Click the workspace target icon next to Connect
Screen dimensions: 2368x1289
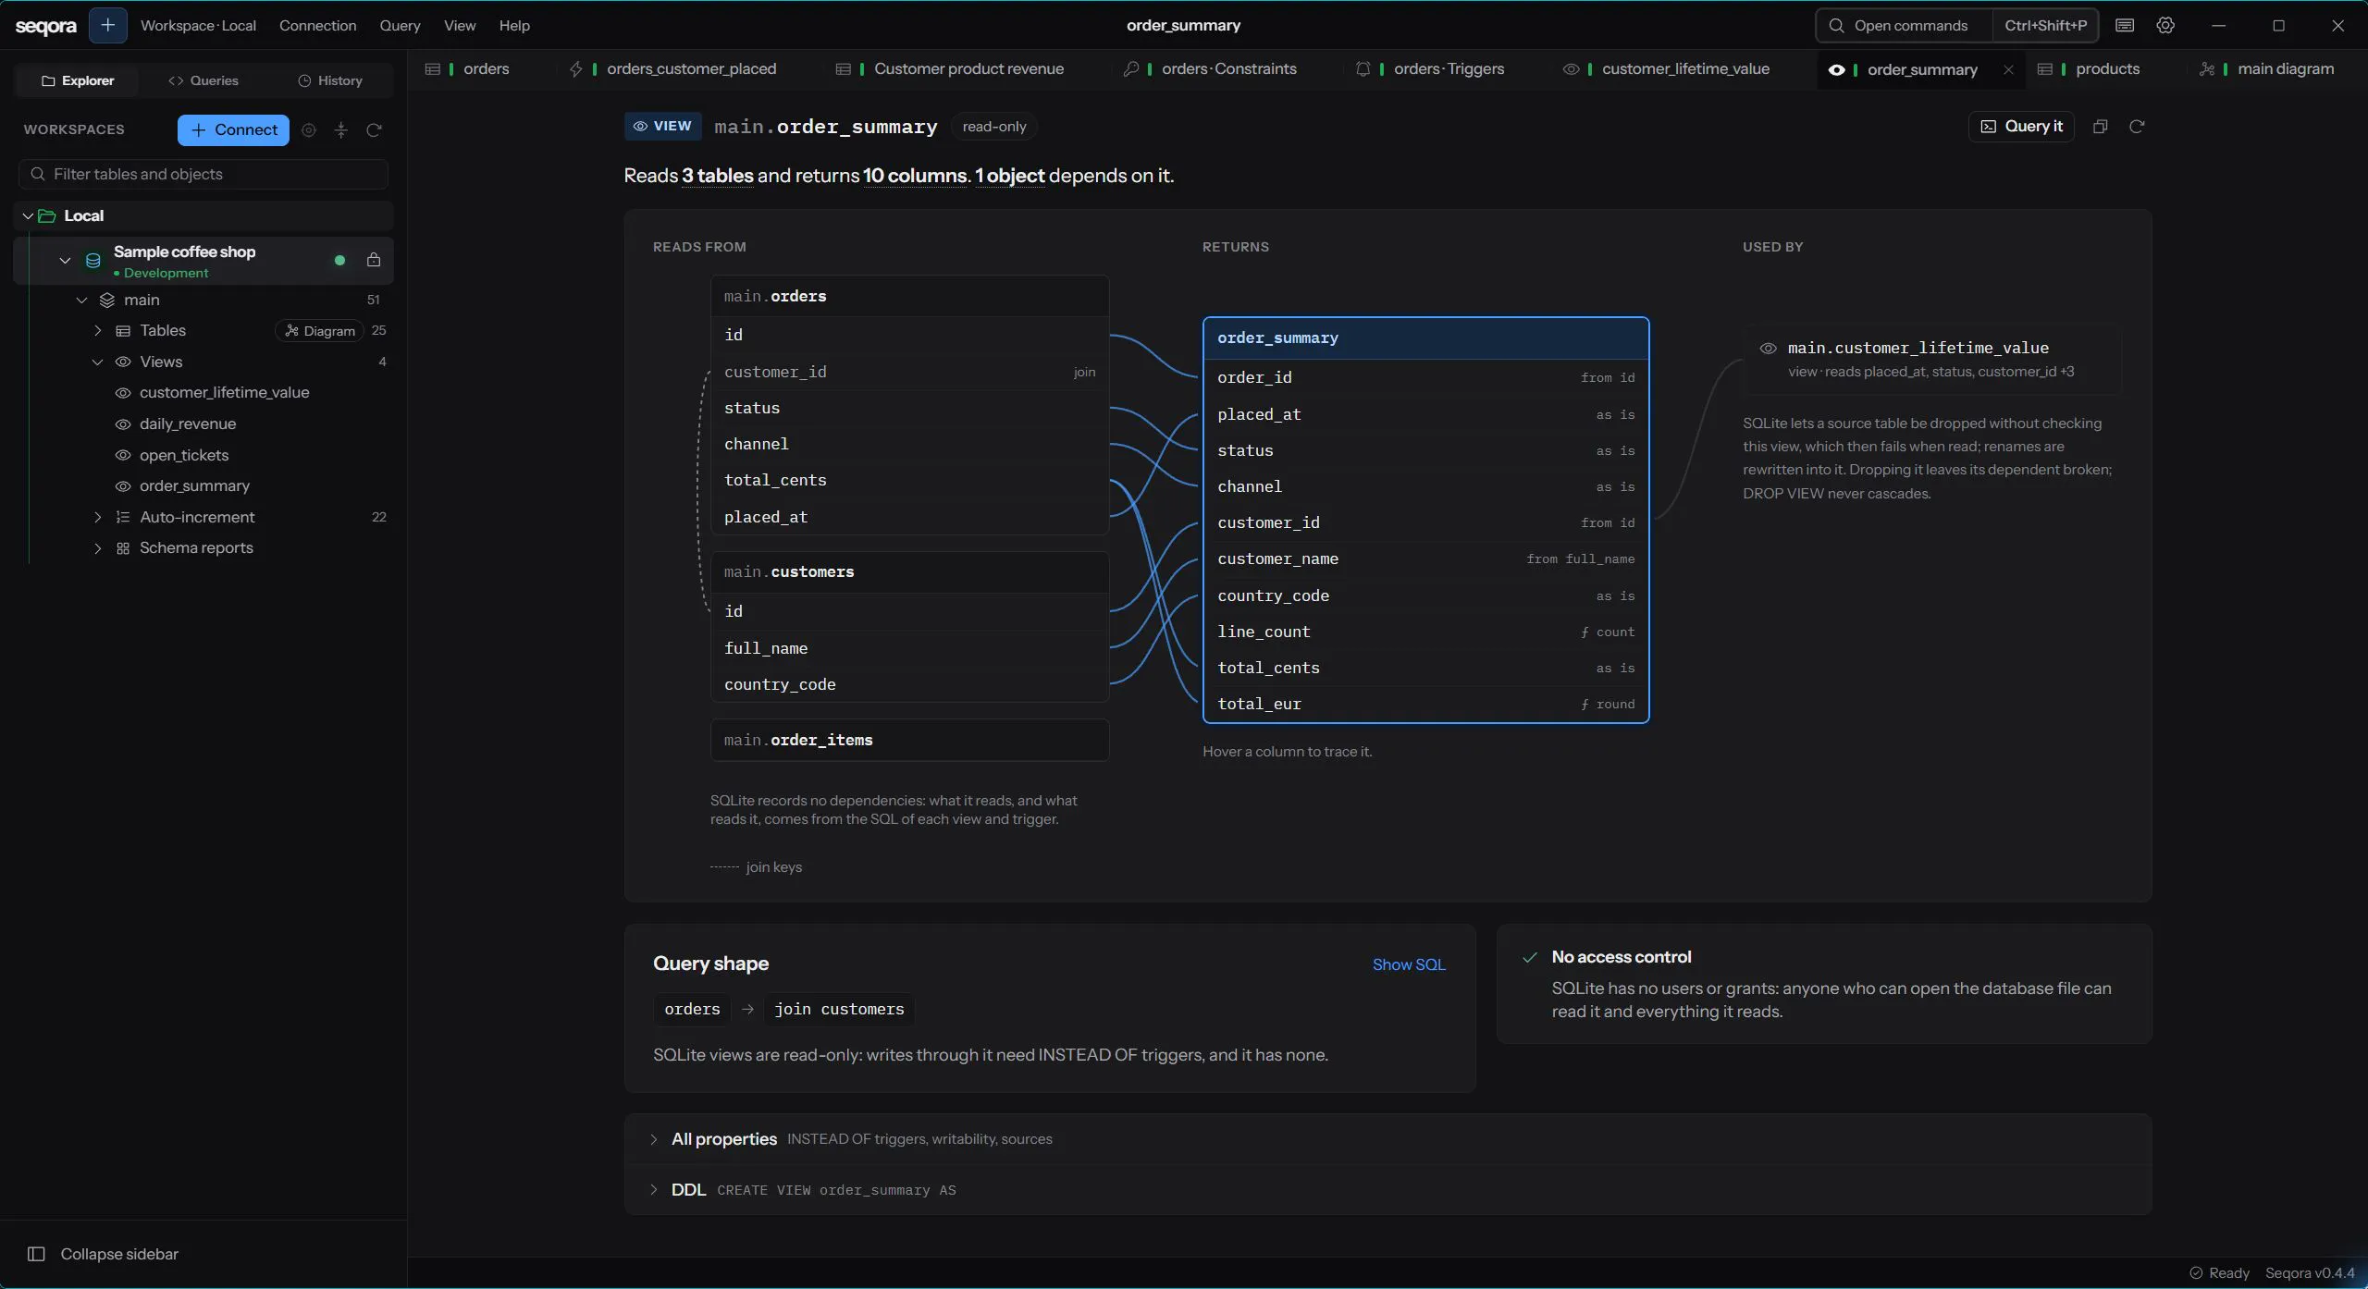(x=309, y=130)
